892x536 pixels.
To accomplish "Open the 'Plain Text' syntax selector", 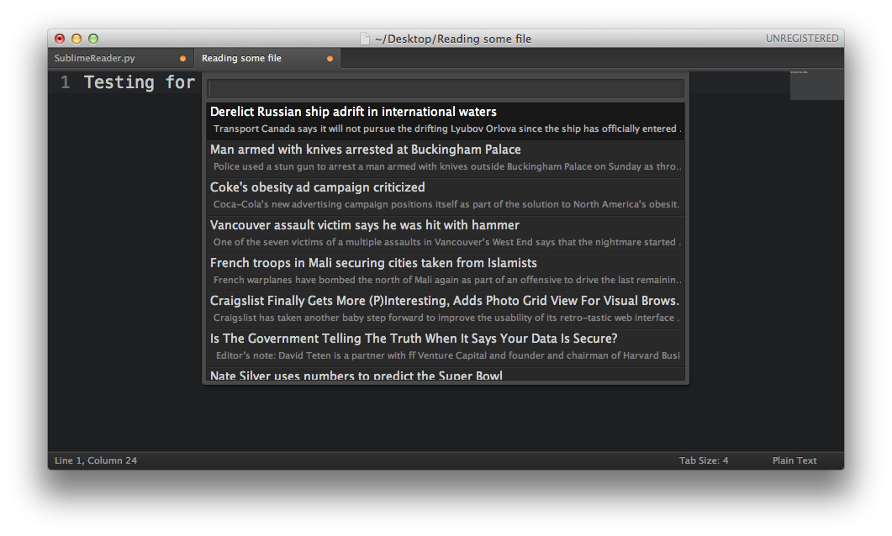I will (794, 460).
